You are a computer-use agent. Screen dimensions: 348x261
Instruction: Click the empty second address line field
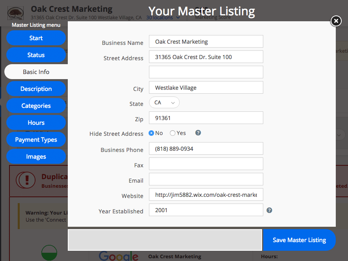206,72
